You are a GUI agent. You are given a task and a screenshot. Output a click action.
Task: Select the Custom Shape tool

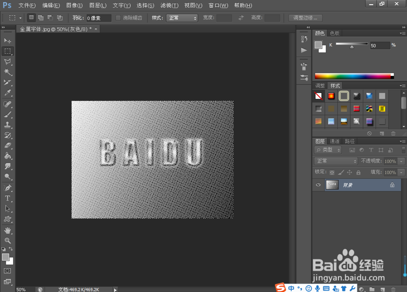tap(7, 219)
